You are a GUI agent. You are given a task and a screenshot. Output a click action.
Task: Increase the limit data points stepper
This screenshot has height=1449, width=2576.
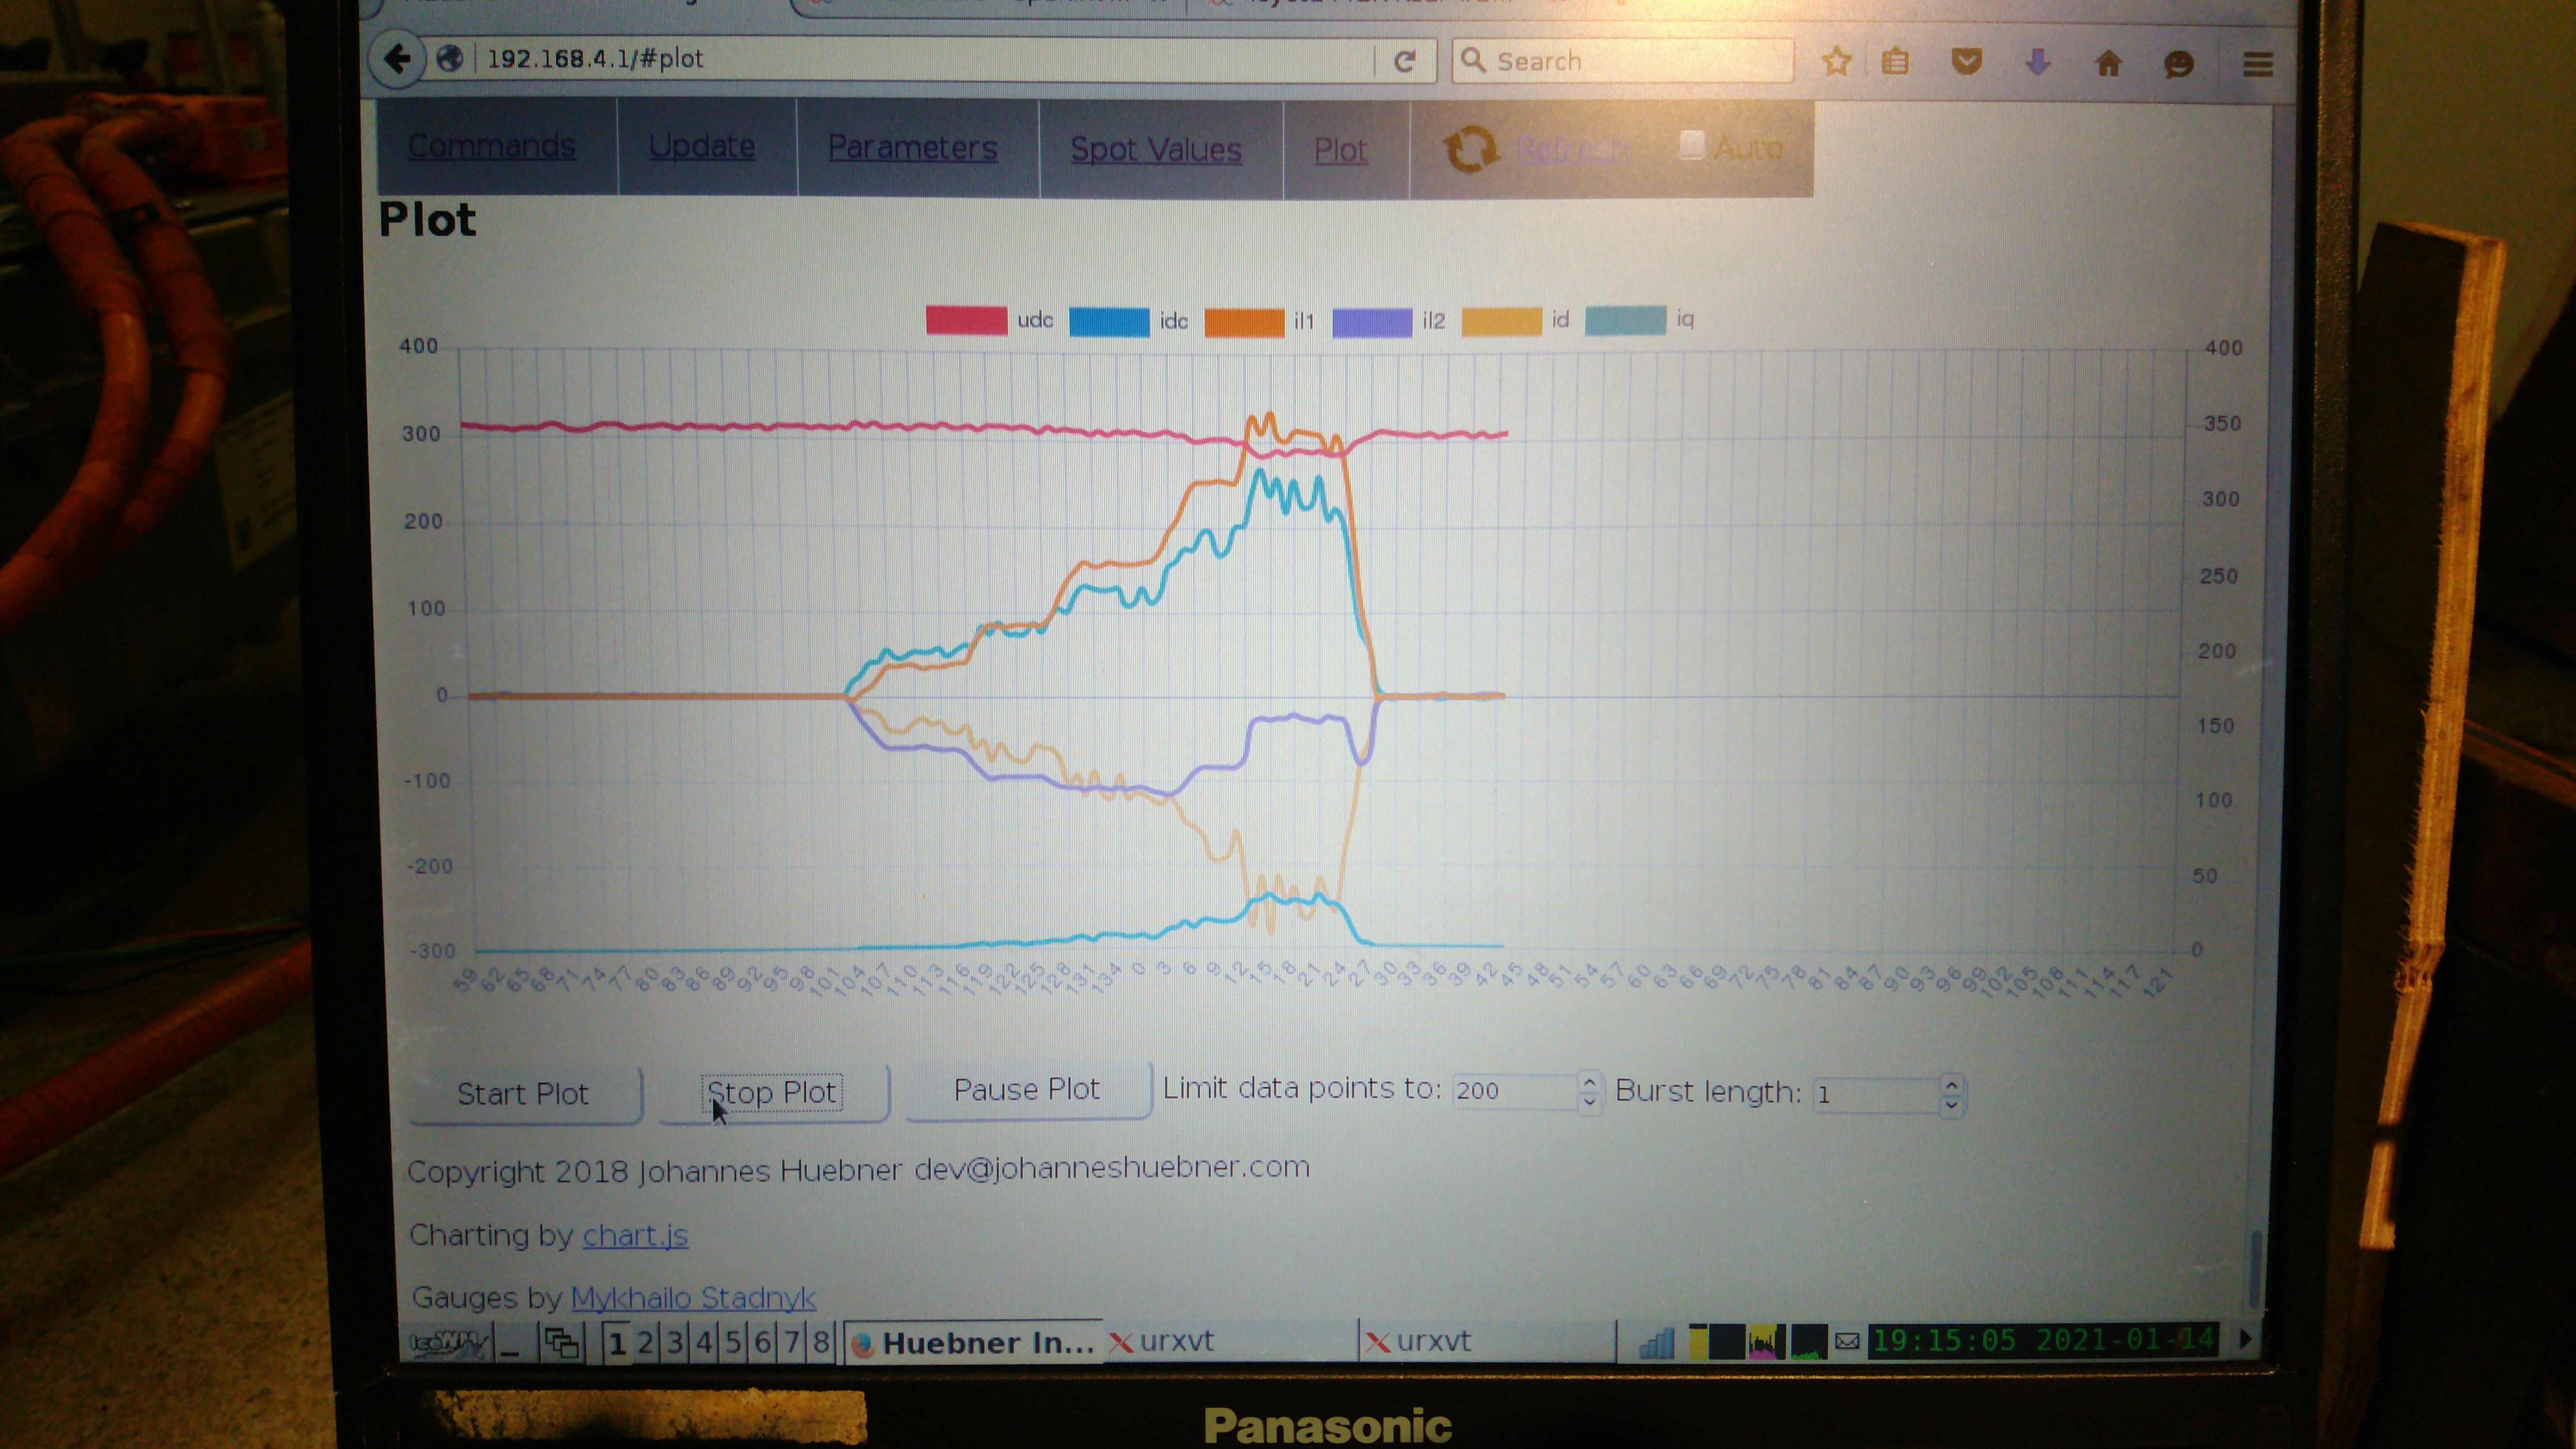[1589, 1082]
